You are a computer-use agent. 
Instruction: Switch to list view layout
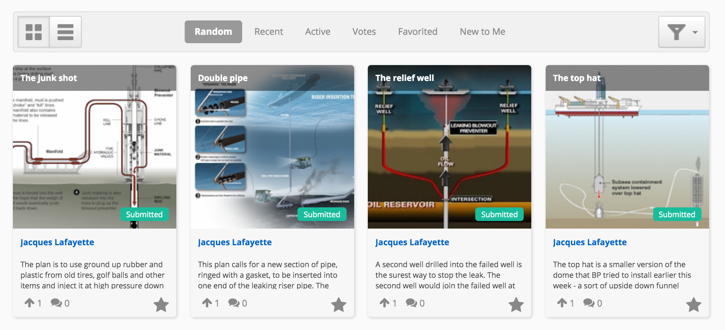(65, 32)
